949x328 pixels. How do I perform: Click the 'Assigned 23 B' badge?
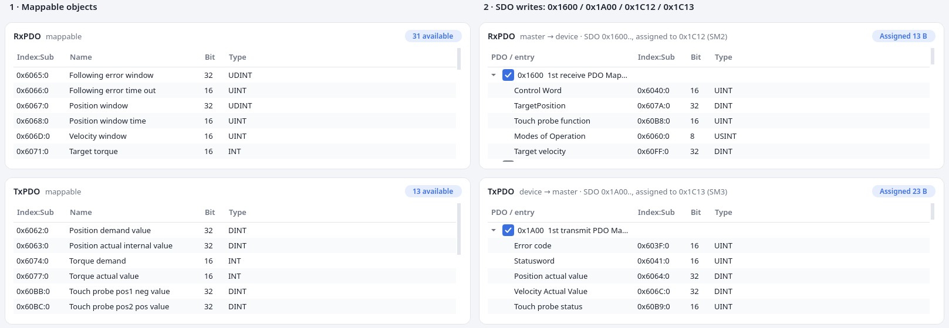[x=903, y=192]
